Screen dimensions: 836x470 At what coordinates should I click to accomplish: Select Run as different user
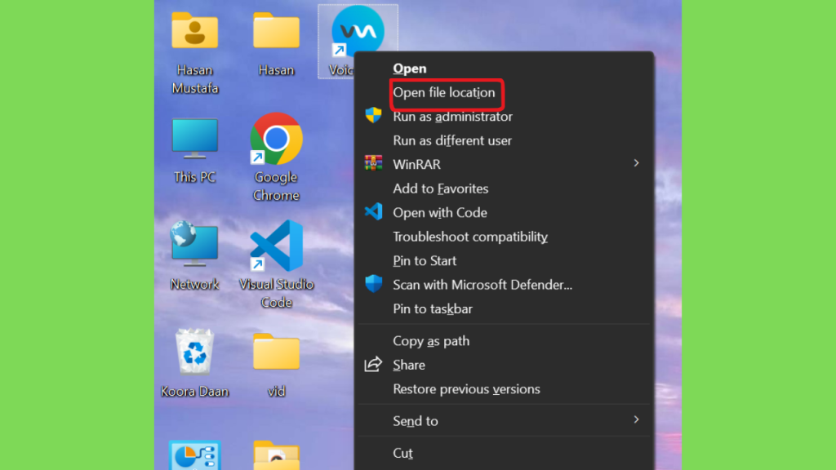click(452, 140)
